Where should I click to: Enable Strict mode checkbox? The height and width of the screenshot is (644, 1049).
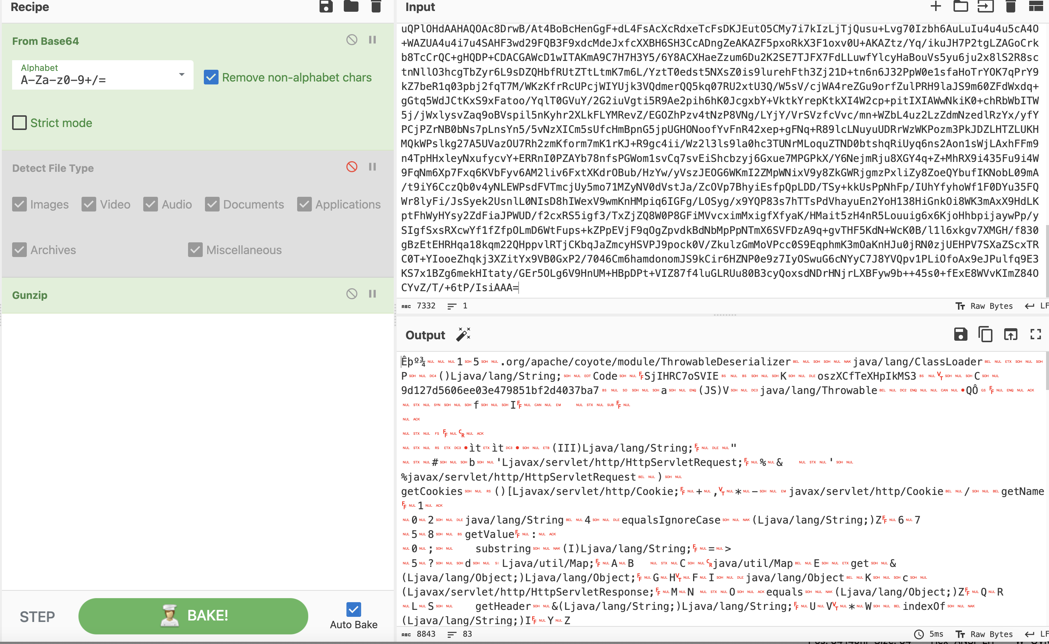(19, 123)
